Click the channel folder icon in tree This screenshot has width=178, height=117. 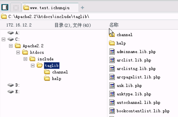point(47,72)
